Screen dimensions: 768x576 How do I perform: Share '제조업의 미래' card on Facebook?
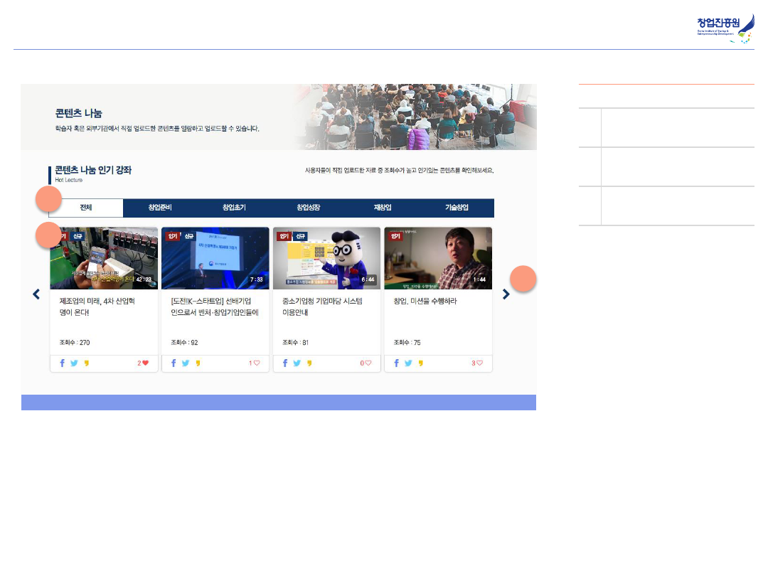point(62,363)
